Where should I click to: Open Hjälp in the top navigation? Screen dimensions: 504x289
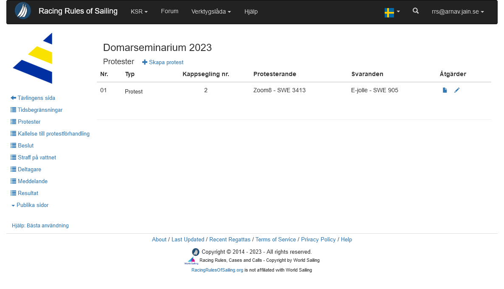[251, 12]
